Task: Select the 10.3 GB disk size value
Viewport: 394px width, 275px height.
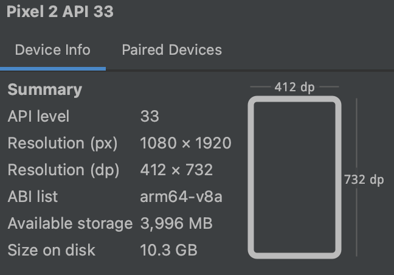Action: tap(168, 250)
